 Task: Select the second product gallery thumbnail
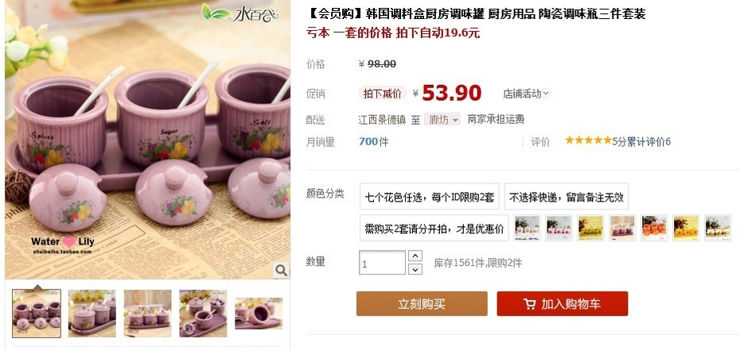[x=92, y=313]
